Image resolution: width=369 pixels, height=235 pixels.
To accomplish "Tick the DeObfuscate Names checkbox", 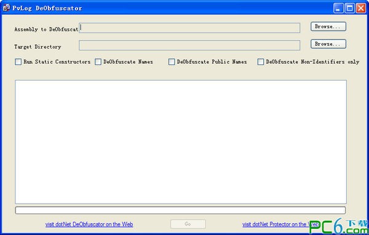I will click(98, 62).
